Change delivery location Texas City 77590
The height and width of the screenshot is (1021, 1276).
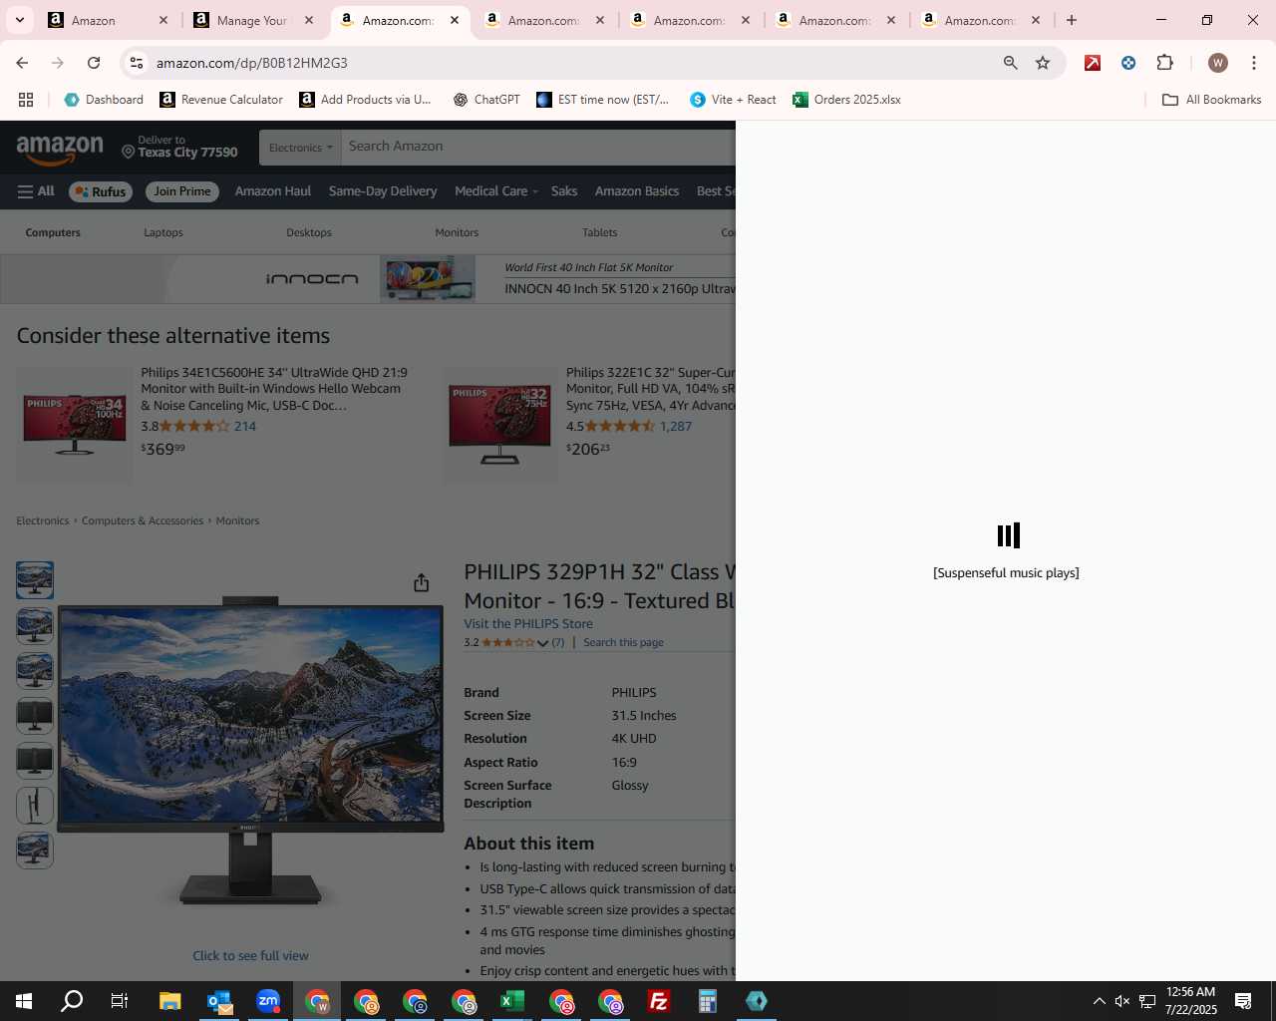(x=179, y=147)
